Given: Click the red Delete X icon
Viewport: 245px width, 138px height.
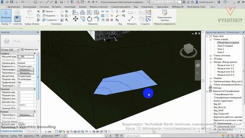Looking at the screenshot, I should point(112,20).
